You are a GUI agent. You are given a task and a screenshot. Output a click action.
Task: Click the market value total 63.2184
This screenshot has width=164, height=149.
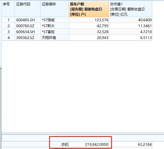(145, 144)
